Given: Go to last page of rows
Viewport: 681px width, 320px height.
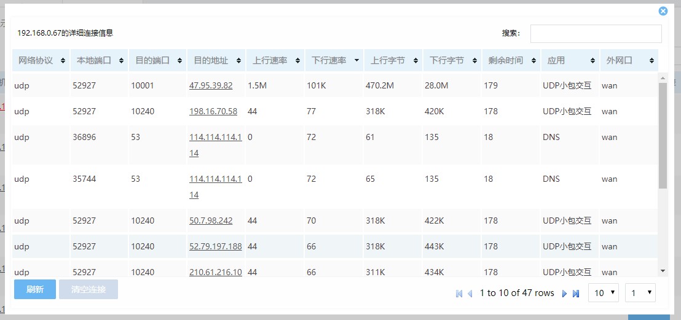Looking at the screenshot, I should (576, 294).
